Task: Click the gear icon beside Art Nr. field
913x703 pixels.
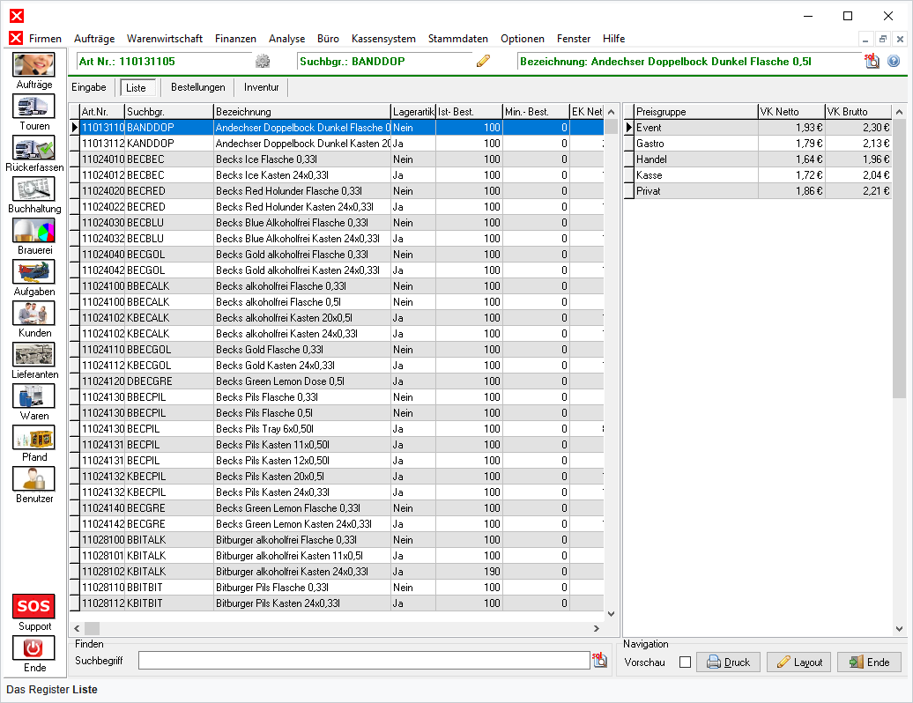Action: [263, 62]
